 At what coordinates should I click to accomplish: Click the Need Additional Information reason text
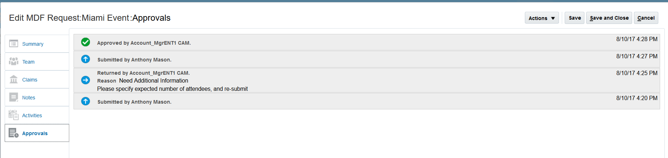[x=154, y=81]
